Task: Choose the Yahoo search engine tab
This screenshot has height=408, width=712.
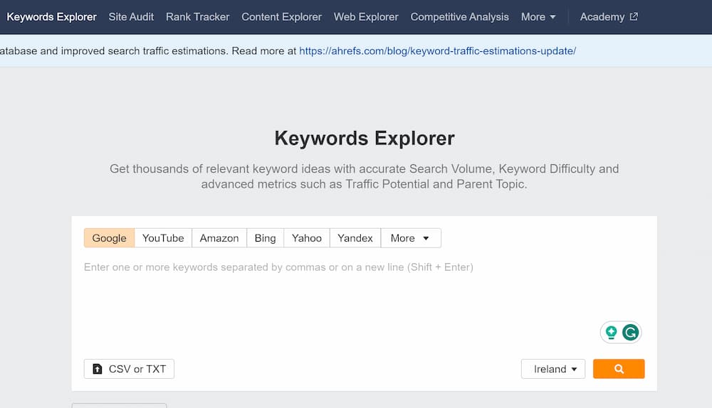Action: [x=306, y=238]
